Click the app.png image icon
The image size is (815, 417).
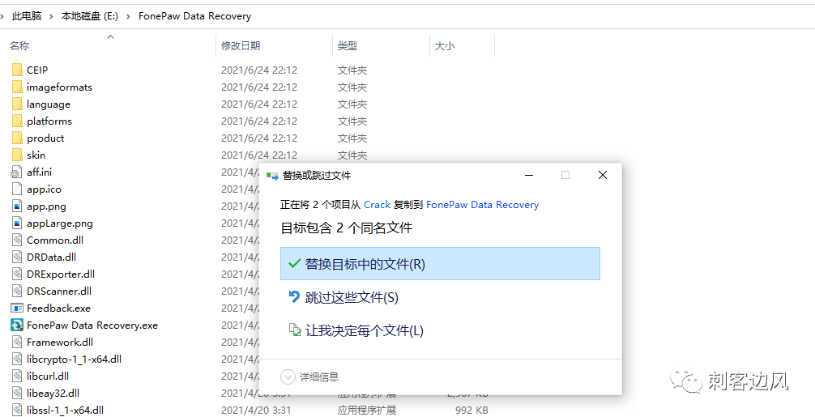coord(17,206)
